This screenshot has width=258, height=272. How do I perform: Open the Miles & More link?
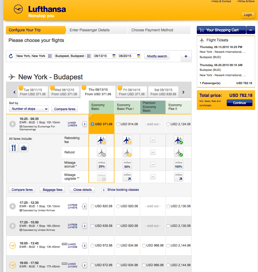click(246, 1)
